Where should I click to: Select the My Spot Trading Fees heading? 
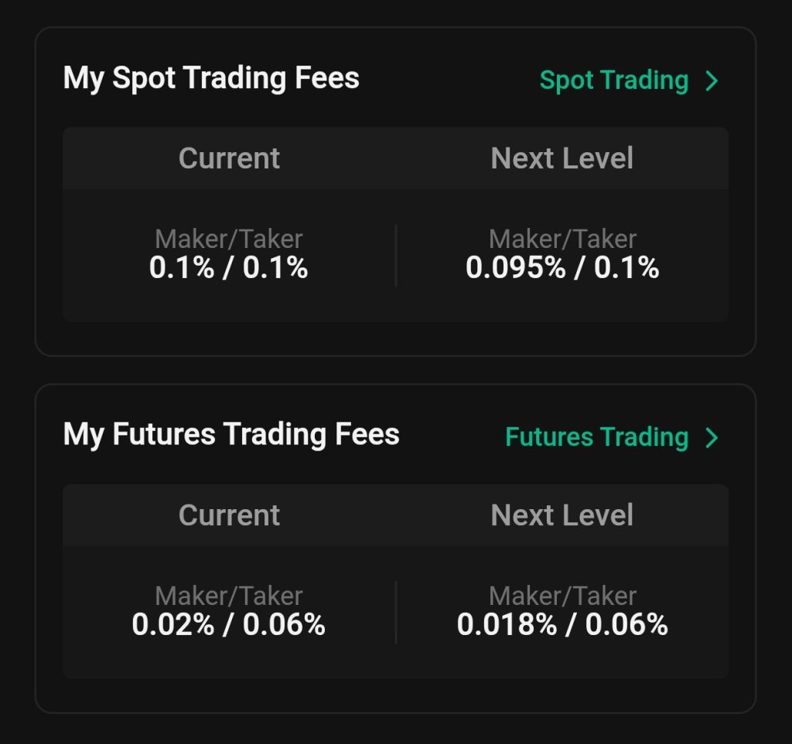(211, 77)
